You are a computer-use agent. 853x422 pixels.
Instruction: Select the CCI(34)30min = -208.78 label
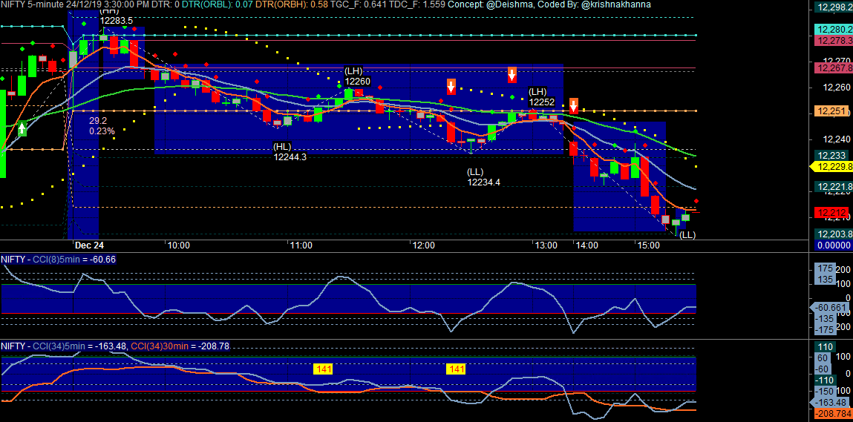tap(180, 346)
